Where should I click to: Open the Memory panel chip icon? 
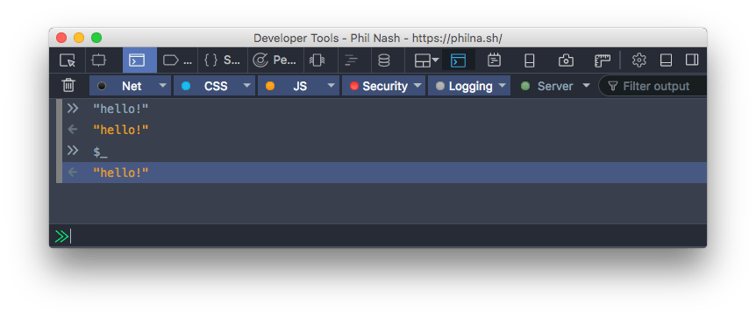click(x=317, y=60)
